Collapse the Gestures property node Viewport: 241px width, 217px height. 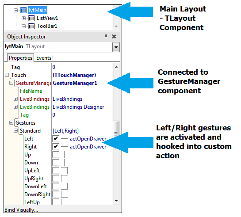coord(11,123)
